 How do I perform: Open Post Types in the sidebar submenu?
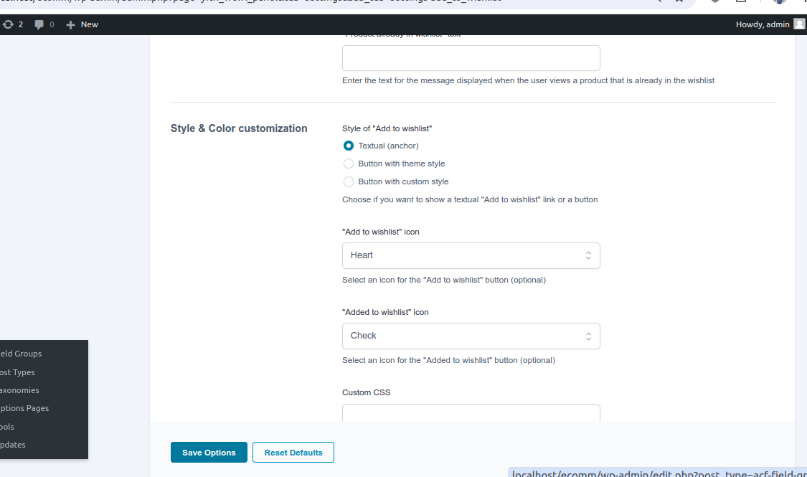point(17,372)
